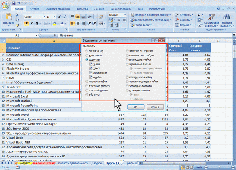Click the Office button logo
Viewport: 236px width, 170px height.
[x=5, y=5]
